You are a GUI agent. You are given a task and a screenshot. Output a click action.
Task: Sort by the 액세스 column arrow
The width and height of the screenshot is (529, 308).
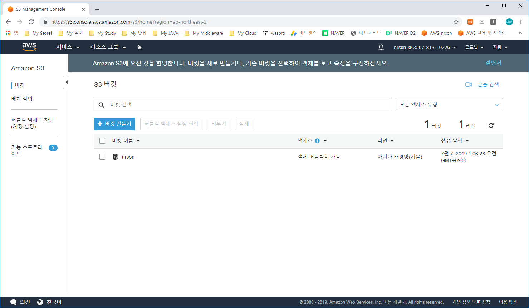point(325,141)
